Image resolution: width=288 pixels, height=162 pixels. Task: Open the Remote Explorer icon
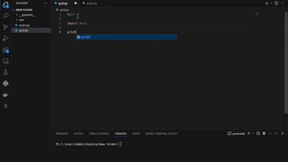5,61
